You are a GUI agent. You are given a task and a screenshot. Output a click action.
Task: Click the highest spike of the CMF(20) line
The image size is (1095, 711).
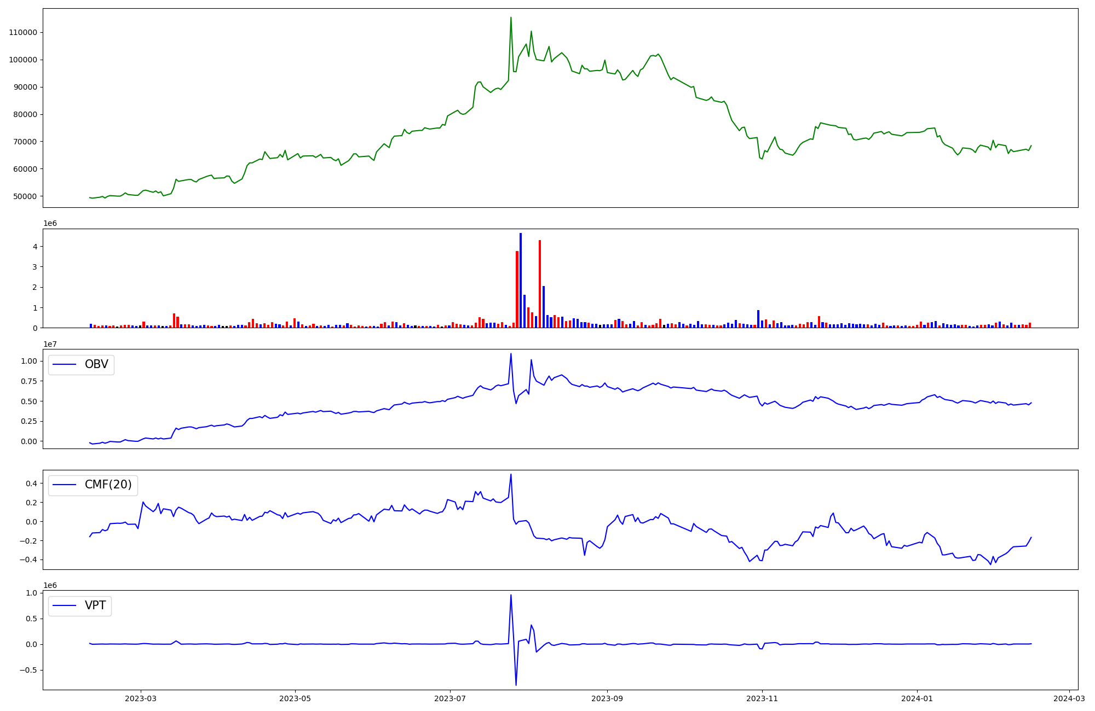[x=511, y=475]
